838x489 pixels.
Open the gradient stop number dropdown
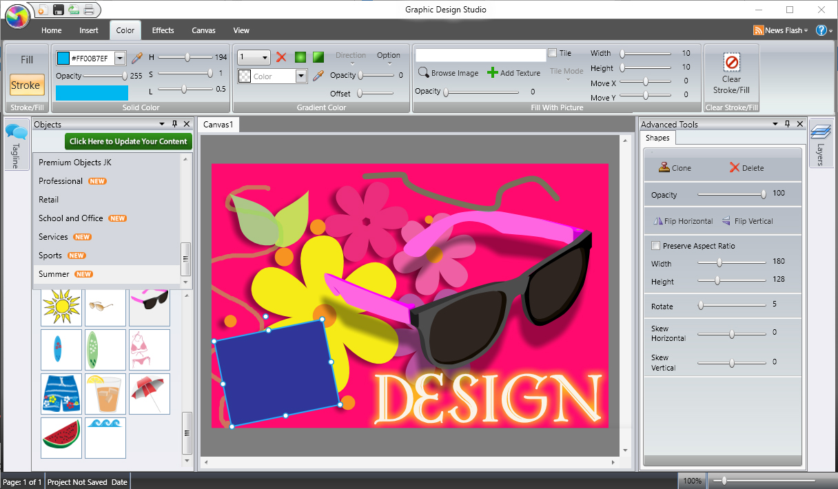pyautogui.click(x=265, y=57)
